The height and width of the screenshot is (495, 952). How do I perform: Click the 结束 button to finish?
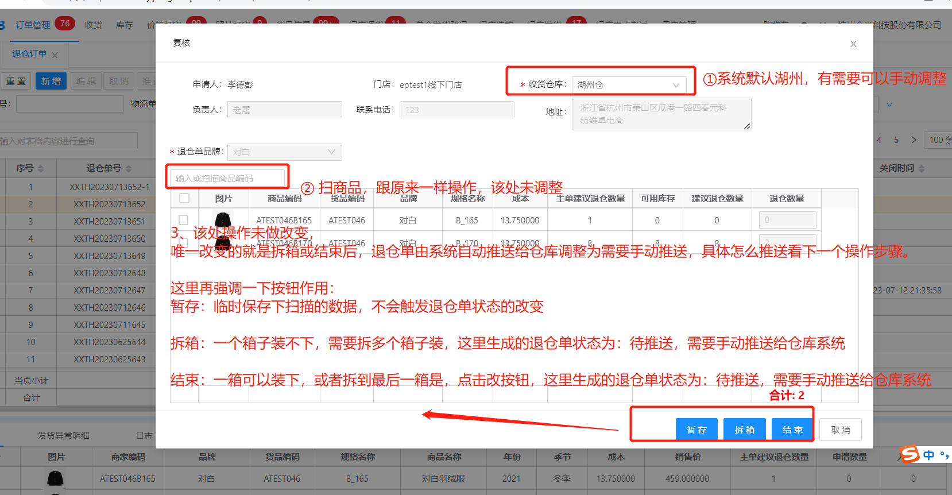coord(792,430)
